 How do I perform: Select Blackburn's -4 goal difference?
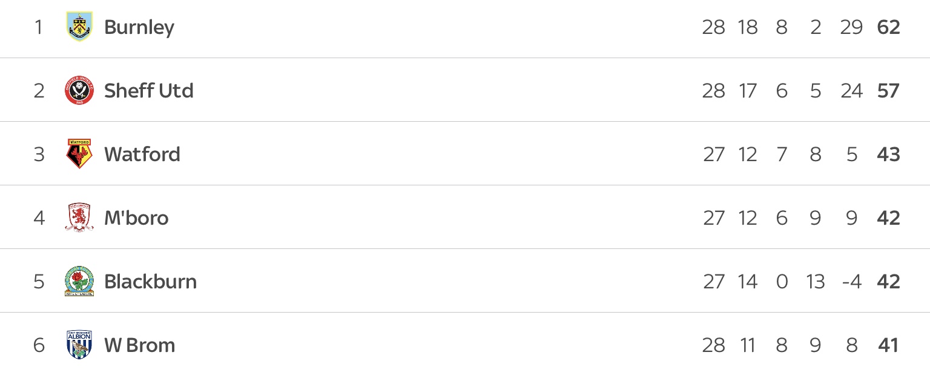tap(851, 282)
